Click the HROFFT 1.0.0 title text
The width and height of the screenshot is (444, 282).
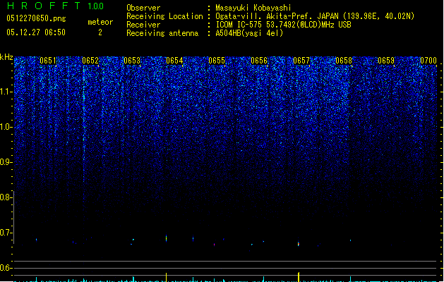click(x=55, y=6)
